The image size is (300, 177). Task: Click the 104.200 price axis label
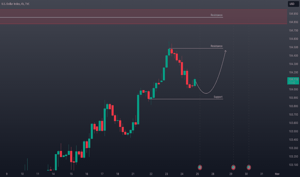click(x=293, y=72)
